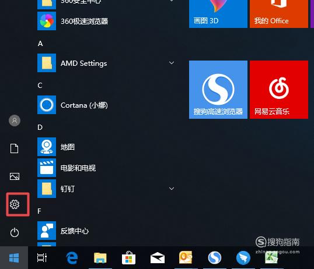Click the Windows Start button
314x269 pixels.
(x=14, y=257)
